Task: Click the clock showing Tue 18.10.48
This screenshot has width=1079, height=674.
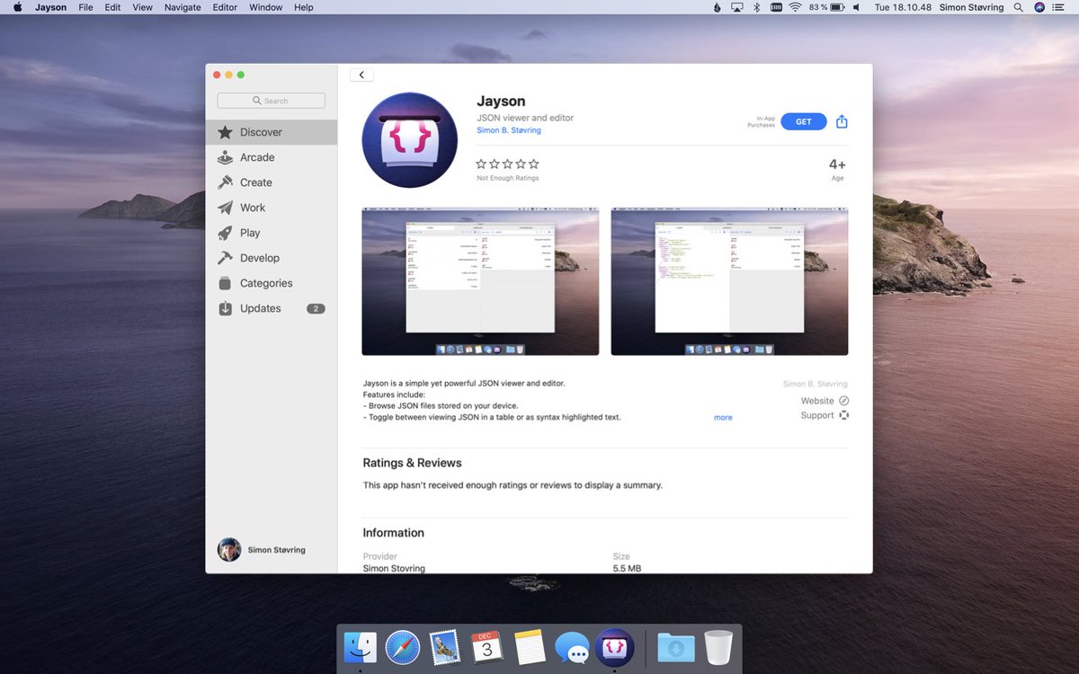Action: (x=904, y=7)
